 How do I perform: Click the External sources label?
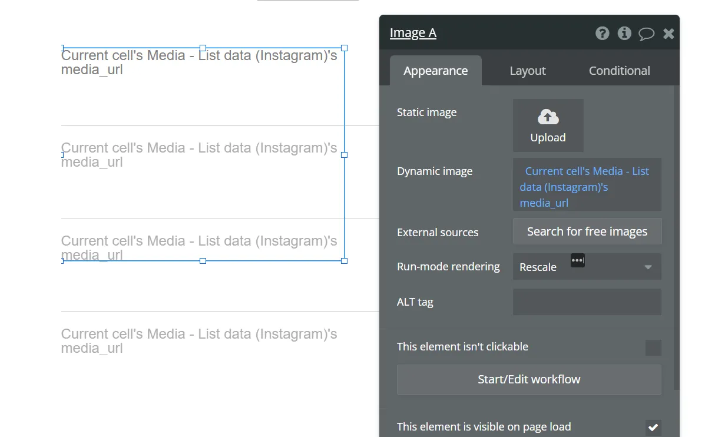438,233
